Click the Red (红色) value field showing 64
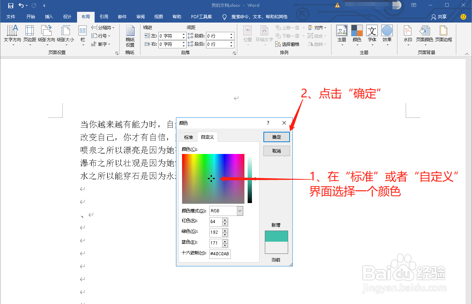Viewport: 472px width, 304px height. tap(216, 222)
